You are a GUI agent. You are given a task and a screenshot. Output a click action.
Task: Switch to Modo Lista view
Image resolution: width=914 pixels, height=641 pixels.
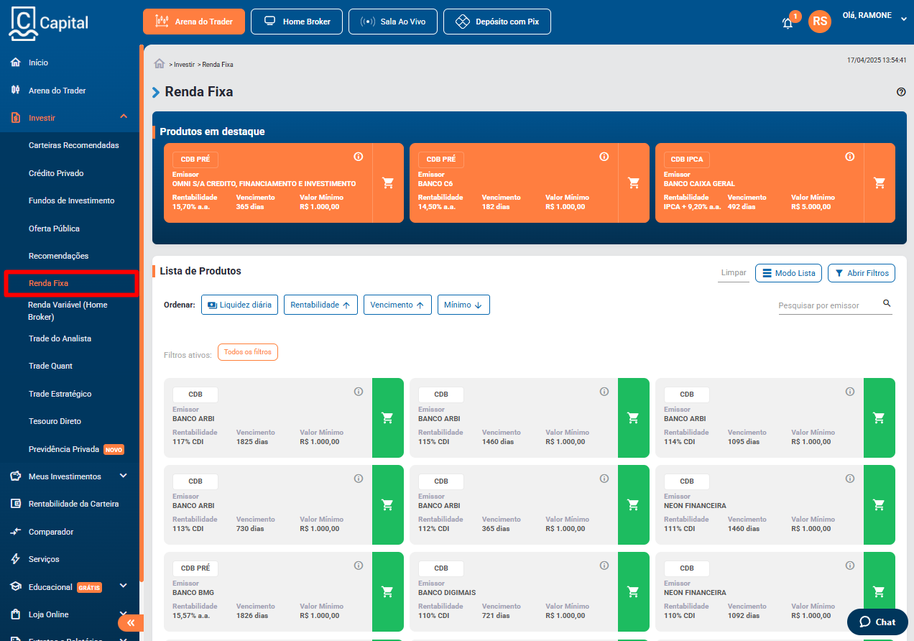pyautogui.click(x=788, y=273)
